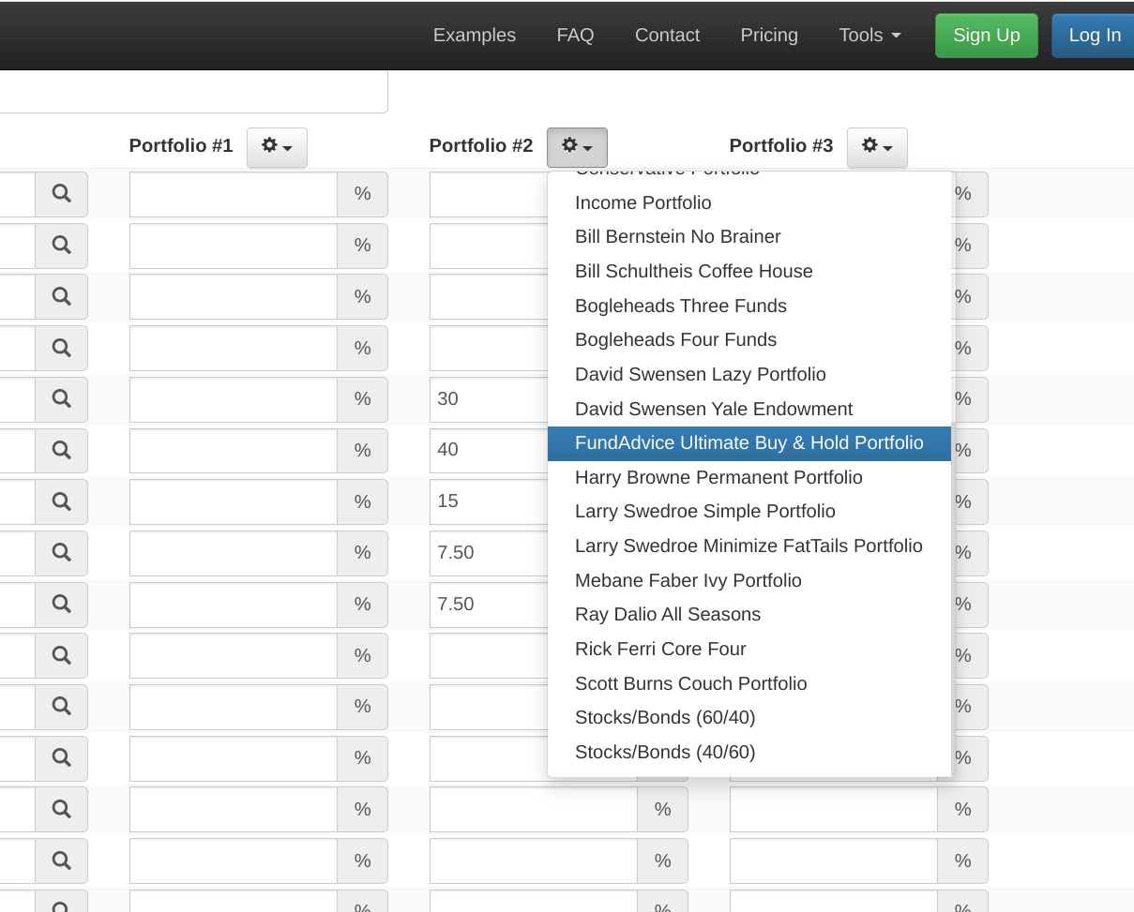Open the Examples page
1134x912 pixels.
tap(475, 35)
